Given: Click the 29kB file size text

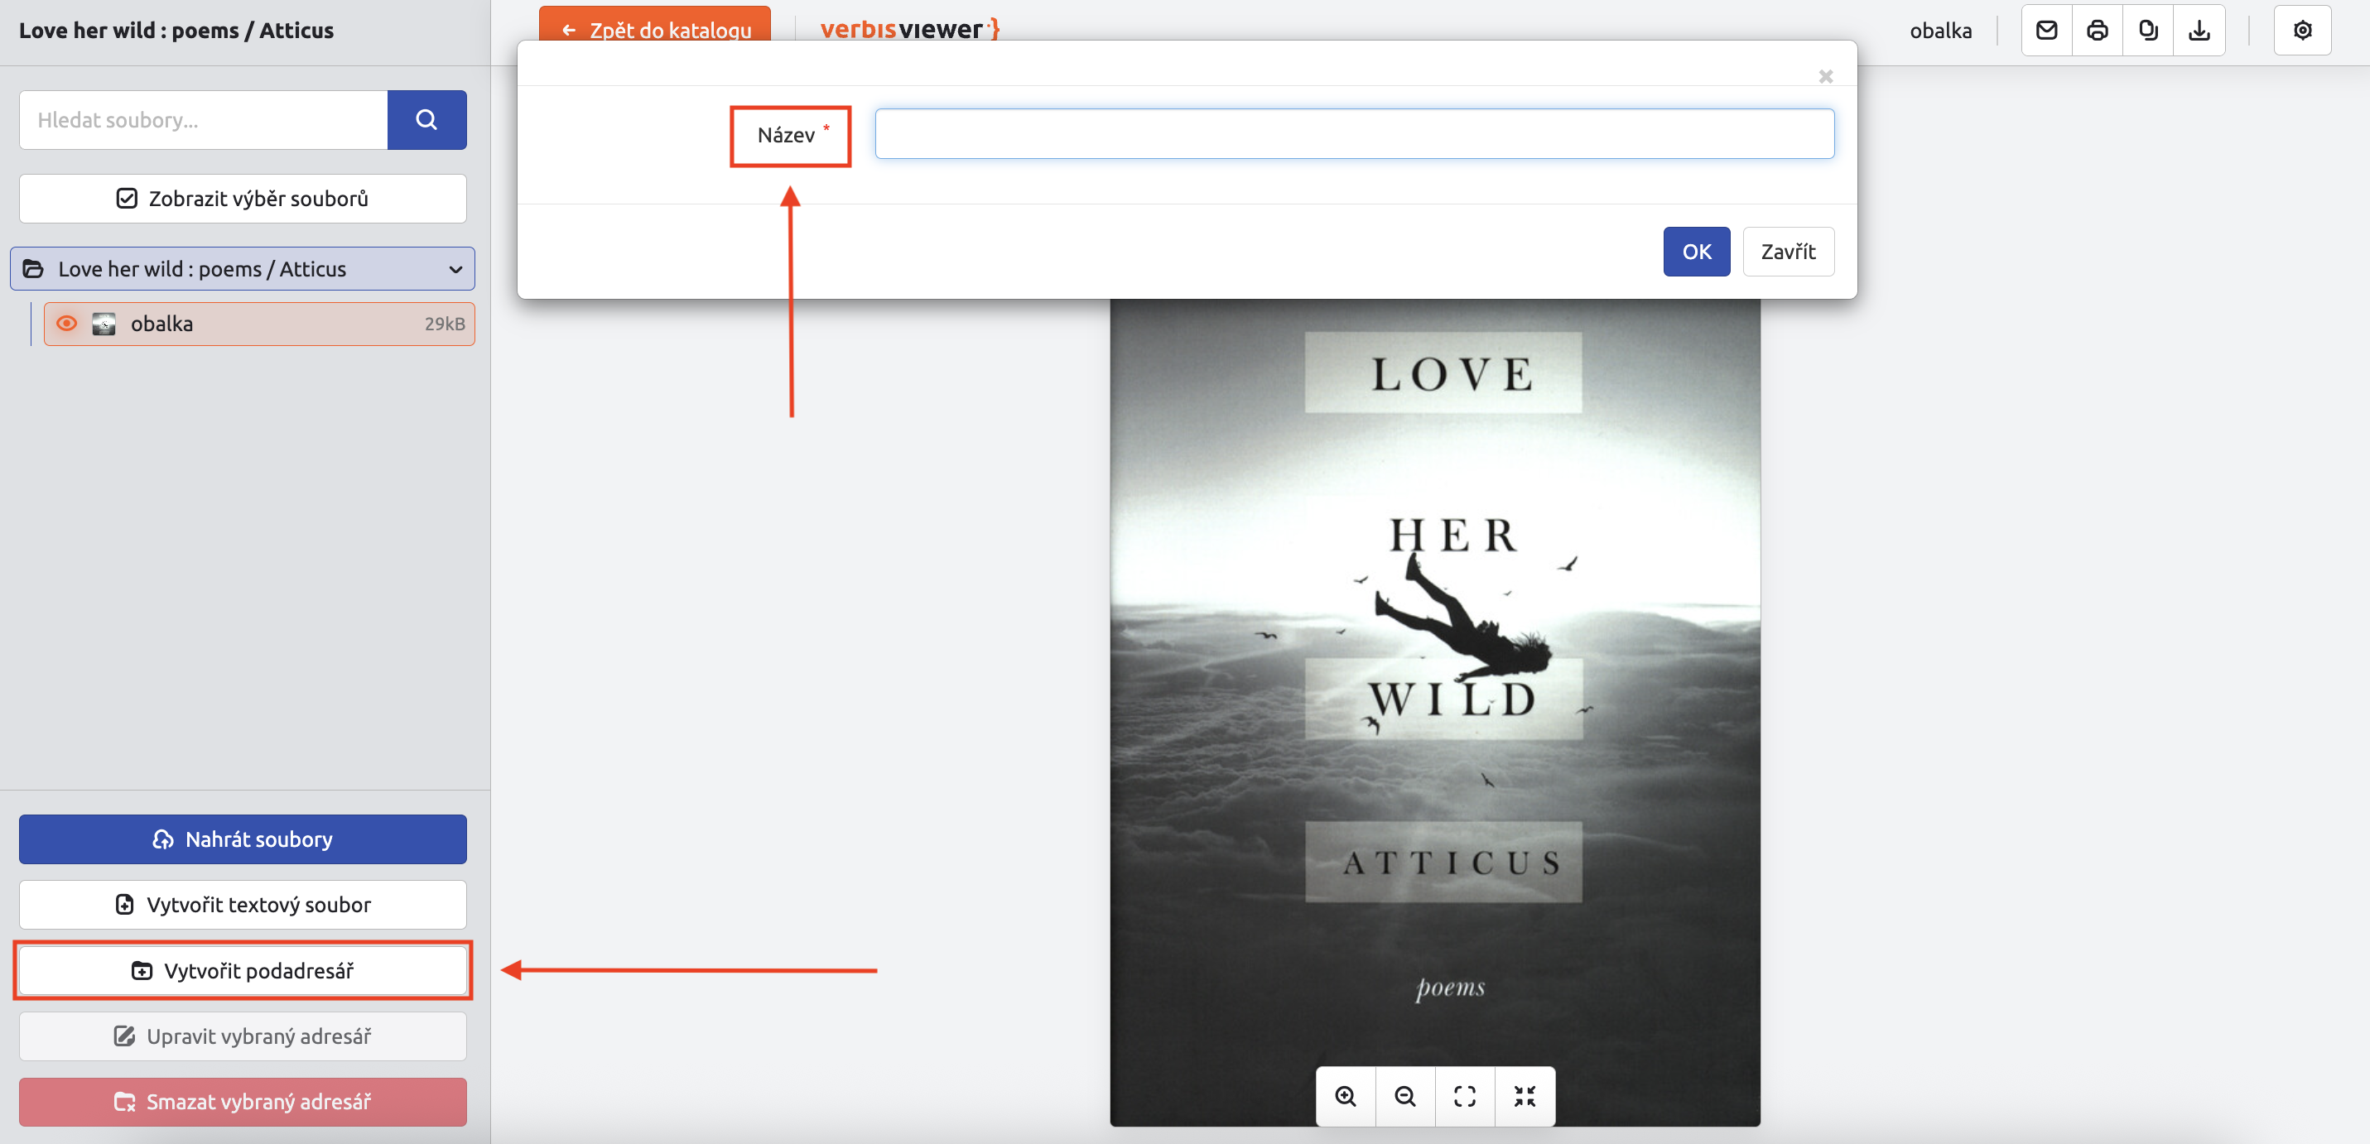Looking at the screenshot, I should pos(445,324).
